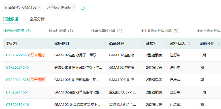The height and width of the screenshot is (109, 221).
Task: Click III期 phase in CTR20211661 row
Action: (203, 92)
